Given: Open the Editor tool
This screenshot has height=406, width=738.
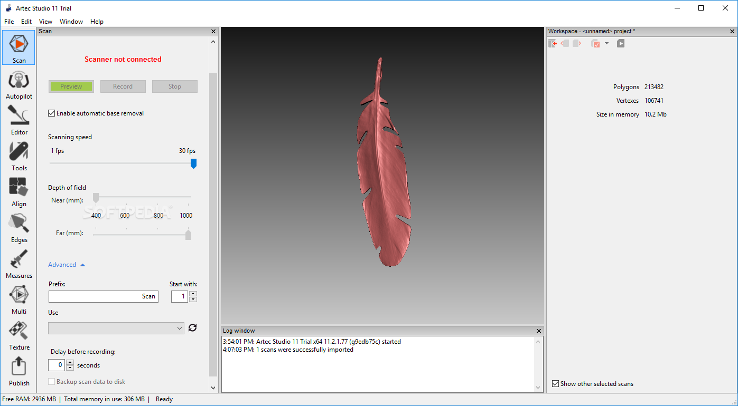Looking at the screenshot, I should [x=19, y=119].
